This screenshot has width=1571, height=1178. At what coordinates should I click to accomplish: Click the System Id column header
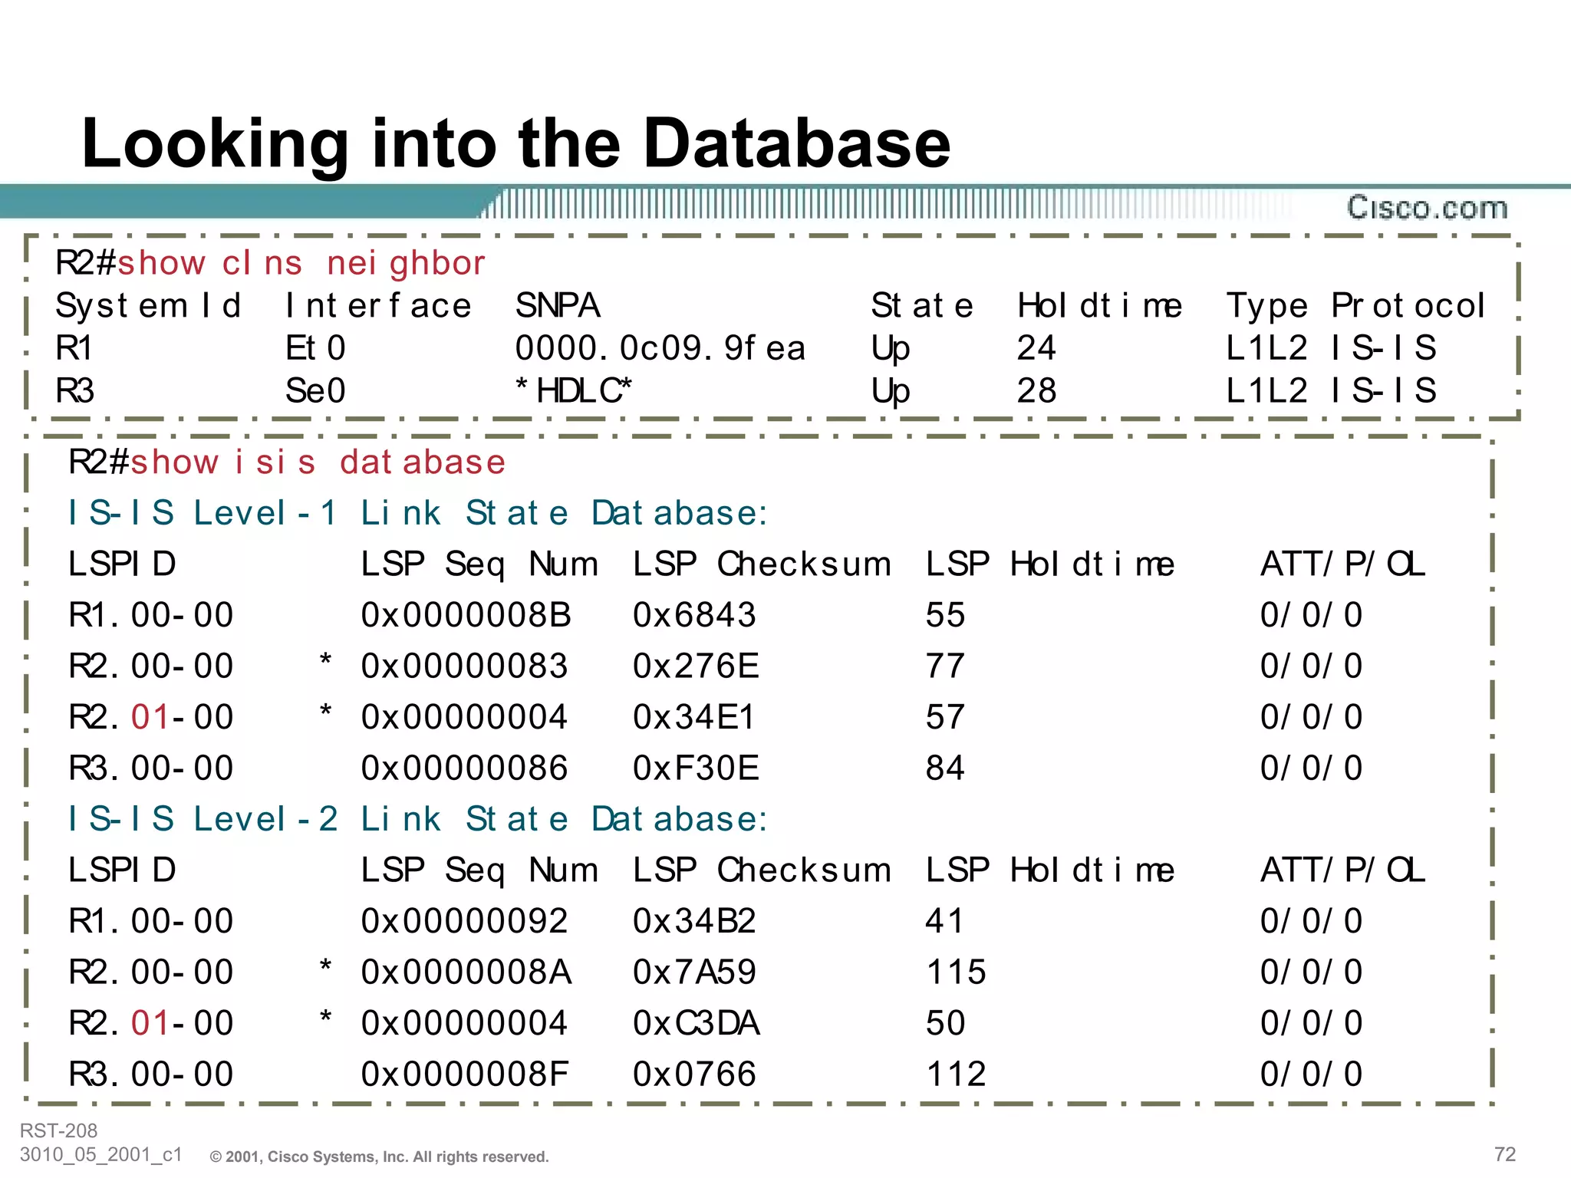[x=148, y=306]
